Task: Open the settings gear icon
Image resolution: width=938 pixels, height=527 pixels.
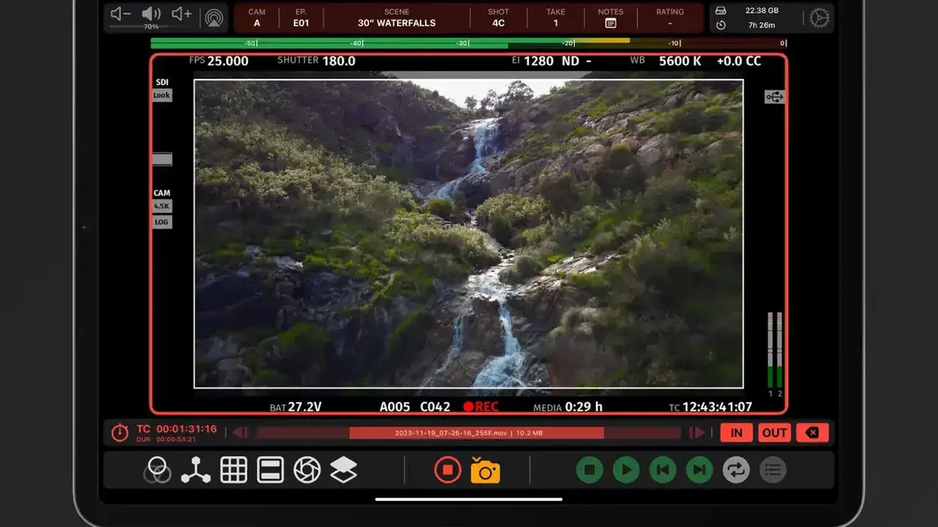Action: point(819,18)
